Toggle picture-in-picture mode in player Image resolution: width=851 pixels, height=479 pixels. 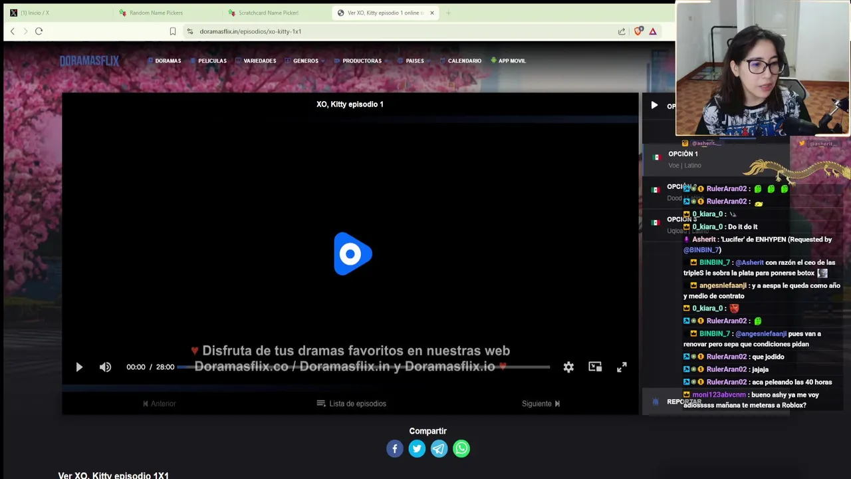click(595, 367)
